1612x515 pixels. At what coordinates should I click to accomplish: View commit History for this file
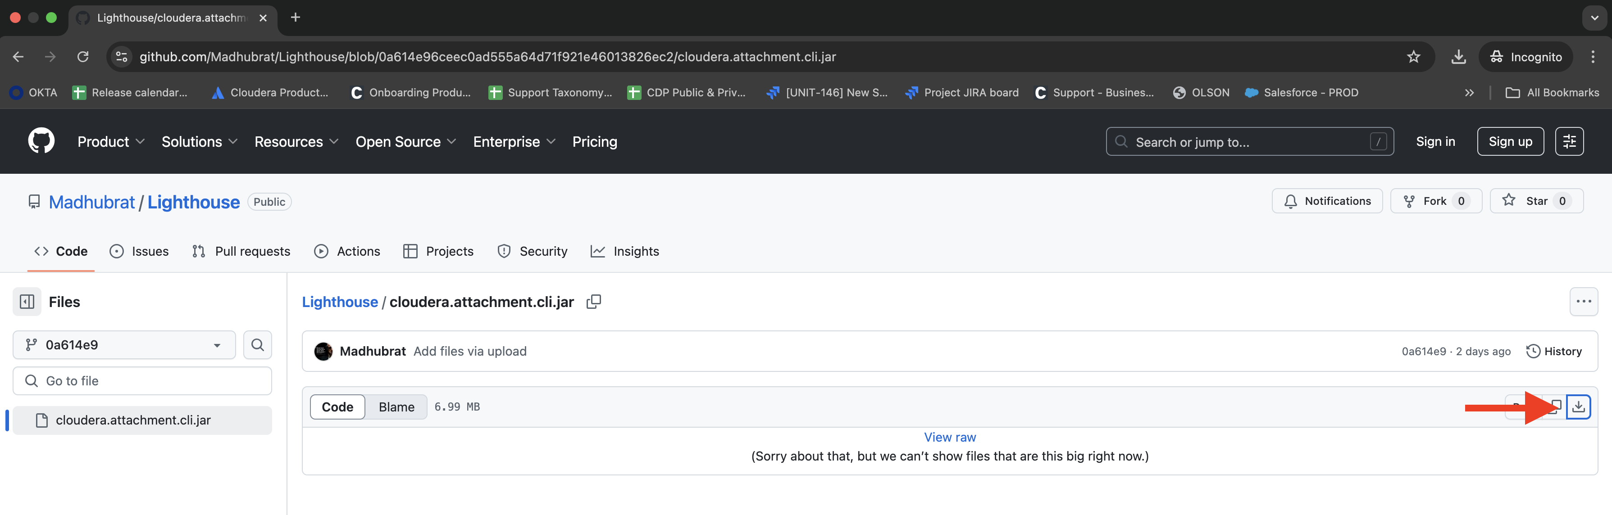pos(1554,351)
